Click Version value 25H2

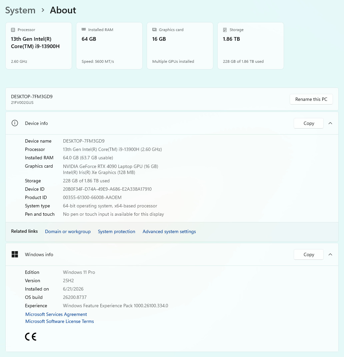[68, 281]
